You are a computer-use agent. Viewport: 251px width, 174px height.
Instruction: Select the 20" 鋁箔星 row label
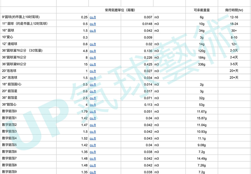[x=28, y=91]
